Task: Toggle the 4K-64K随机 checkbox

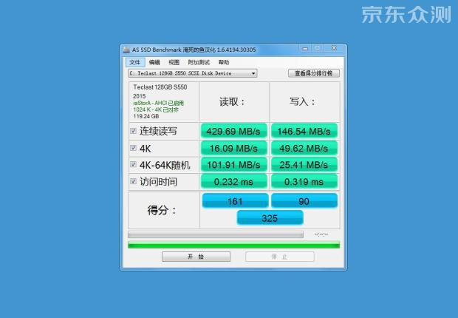Action: 133,164
